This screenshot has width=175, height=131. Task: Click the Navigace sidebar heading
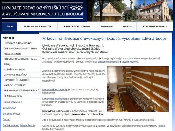[x=9, y=38]
